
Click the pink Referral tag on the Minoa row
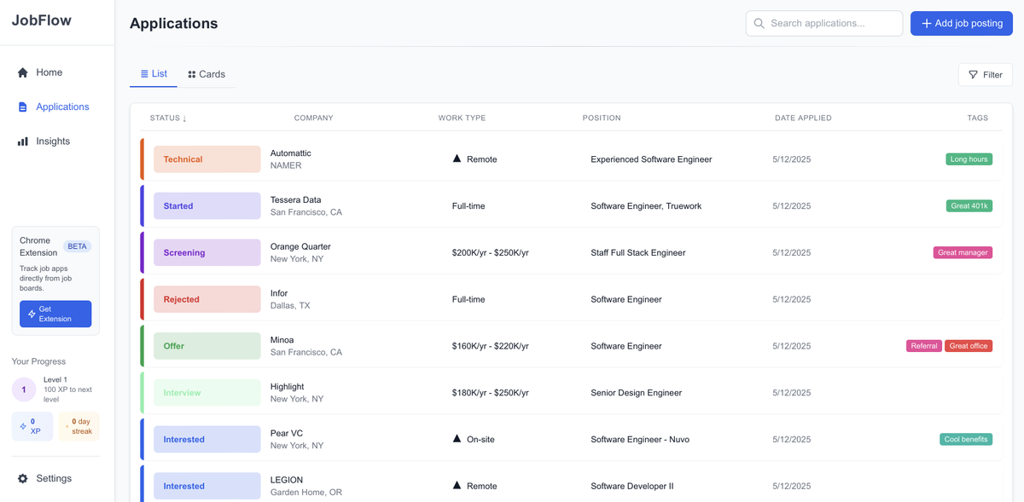923,346
